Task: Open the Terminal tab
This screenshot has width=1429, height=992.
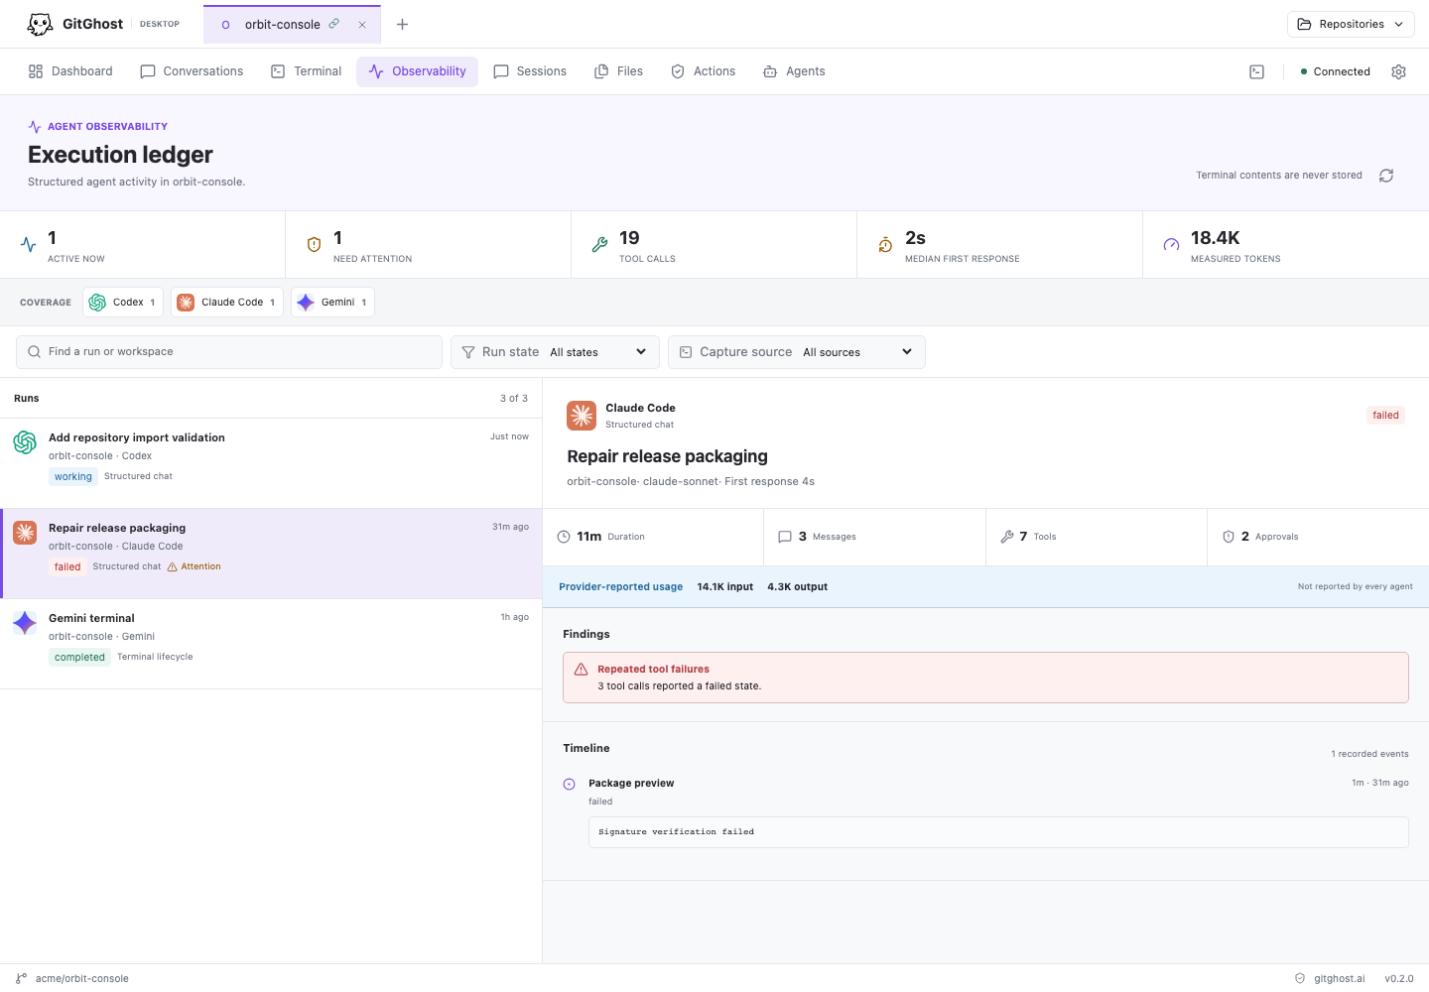Action: 306,71
